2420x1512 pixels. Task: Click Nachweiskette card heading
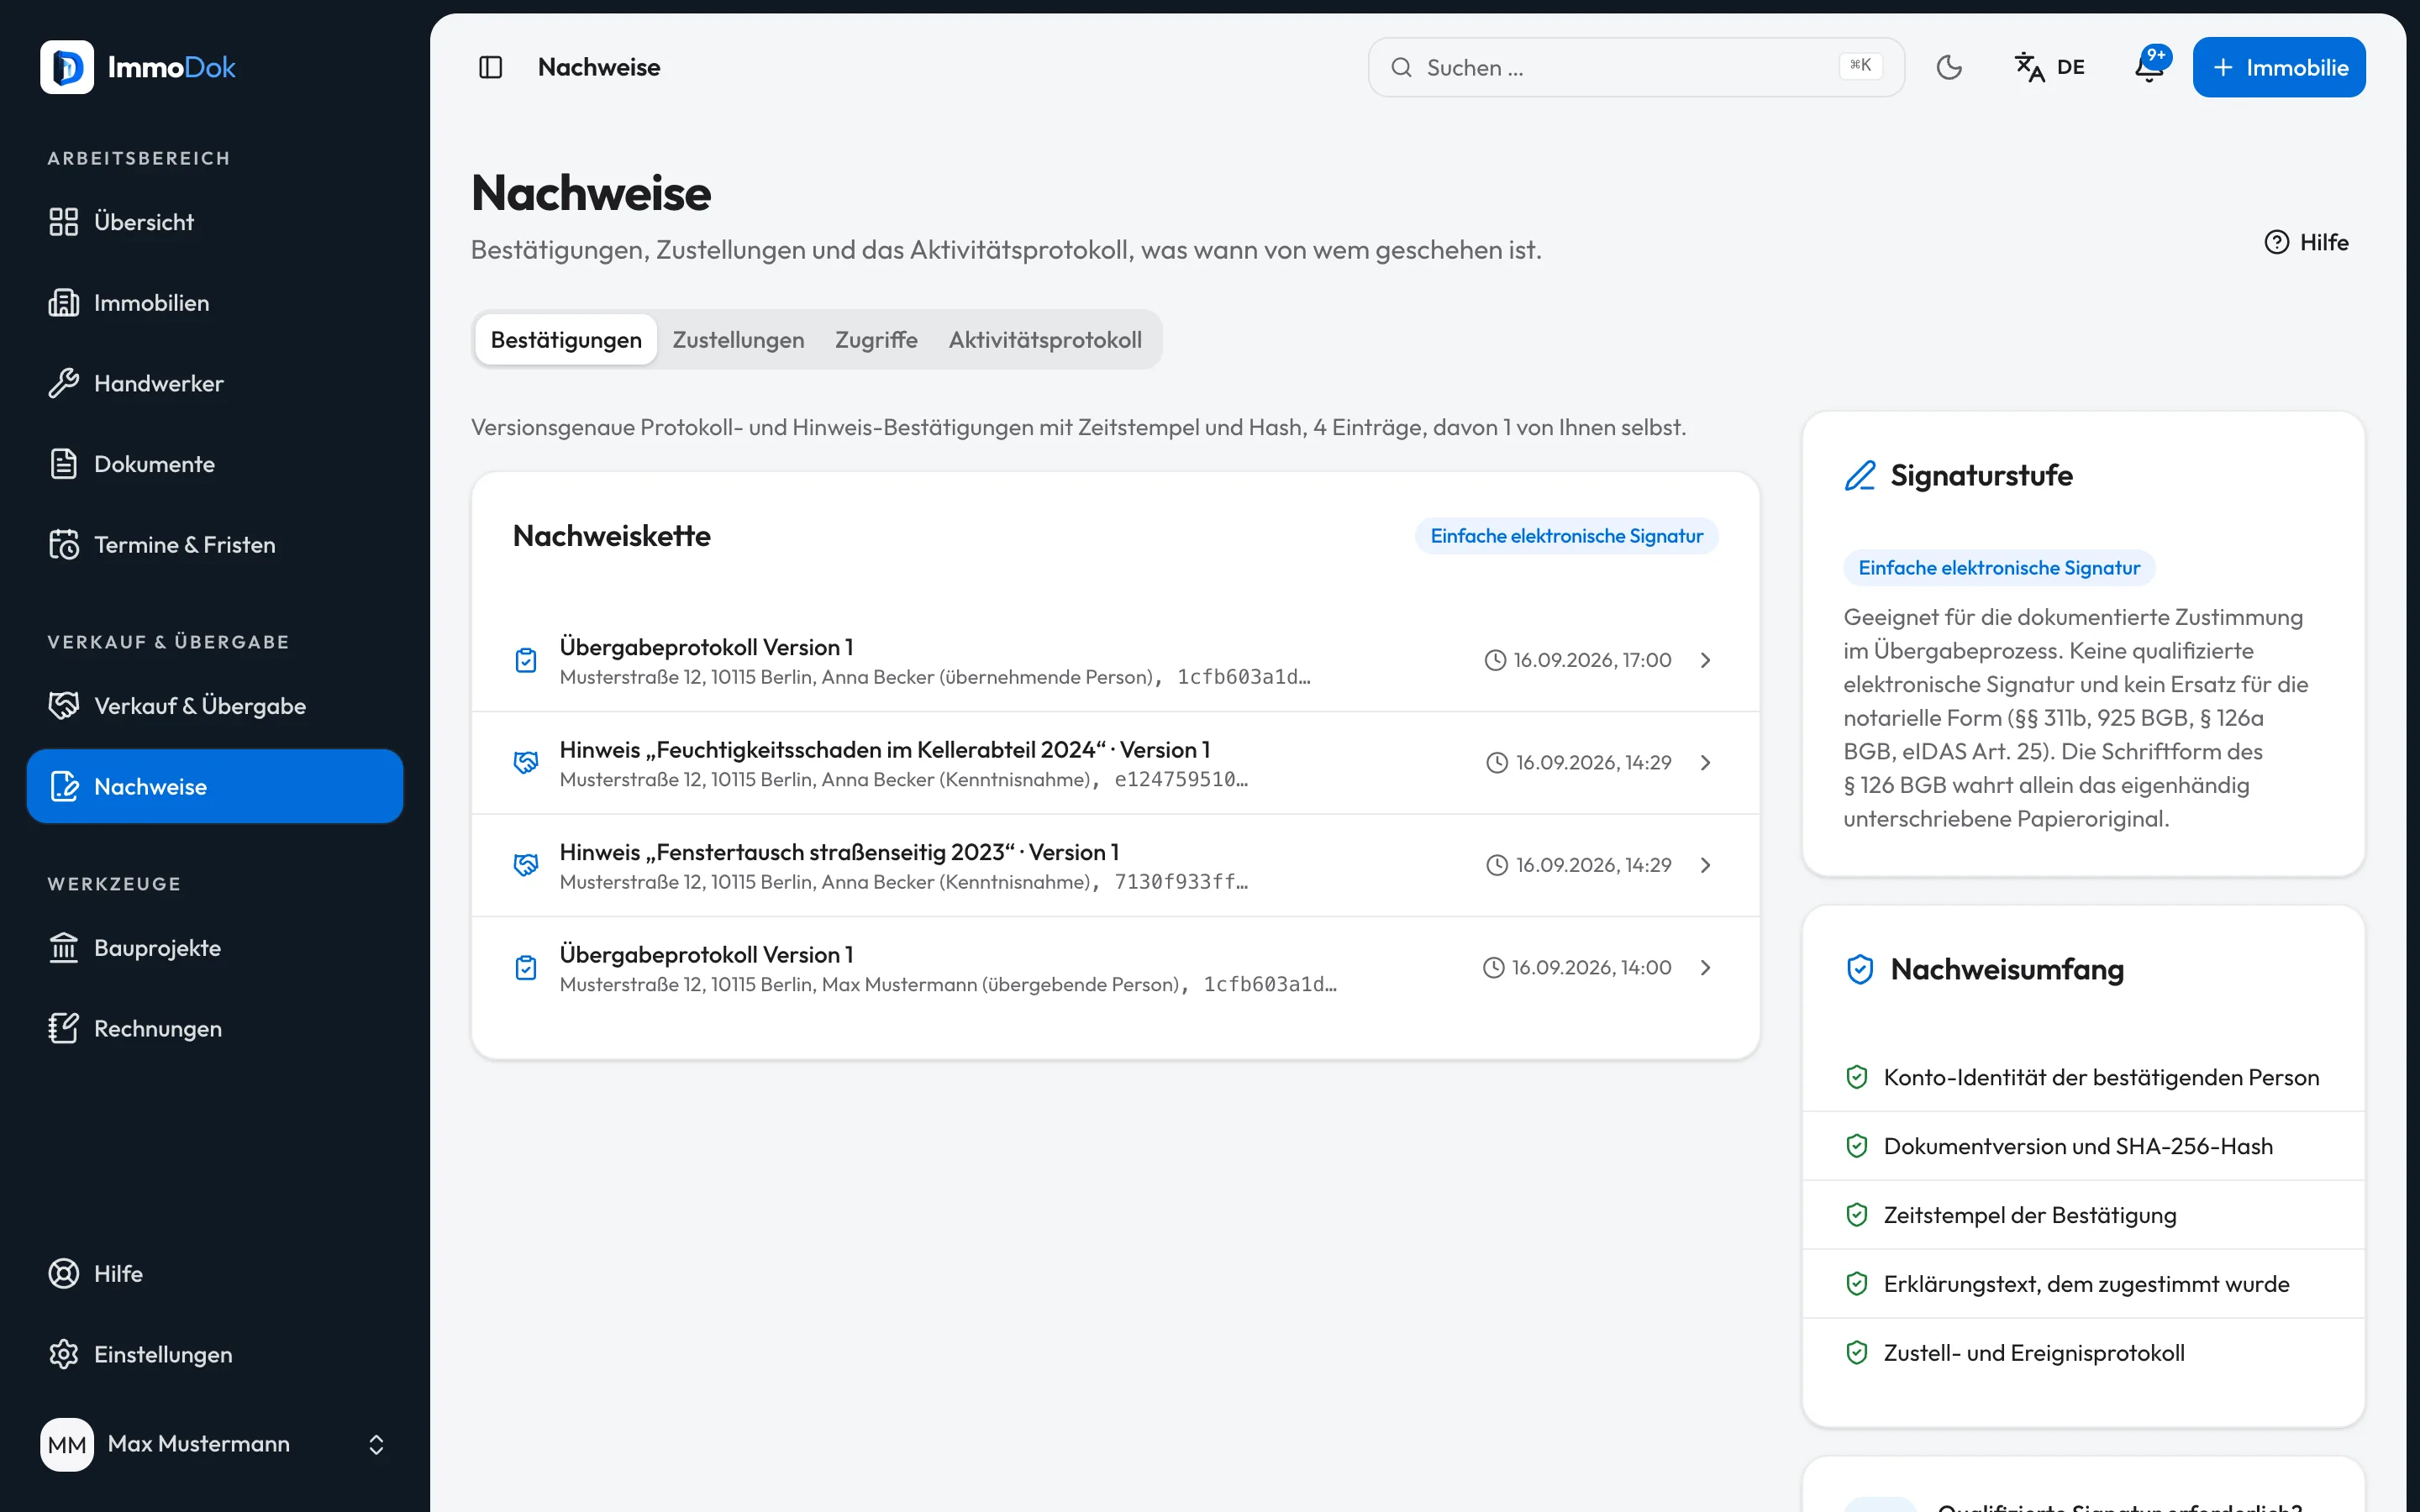(612, 536)
